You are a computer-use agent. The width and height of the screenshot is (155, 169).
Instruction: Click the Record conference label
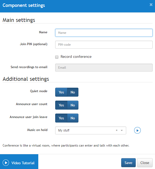[x=76, y=57]
